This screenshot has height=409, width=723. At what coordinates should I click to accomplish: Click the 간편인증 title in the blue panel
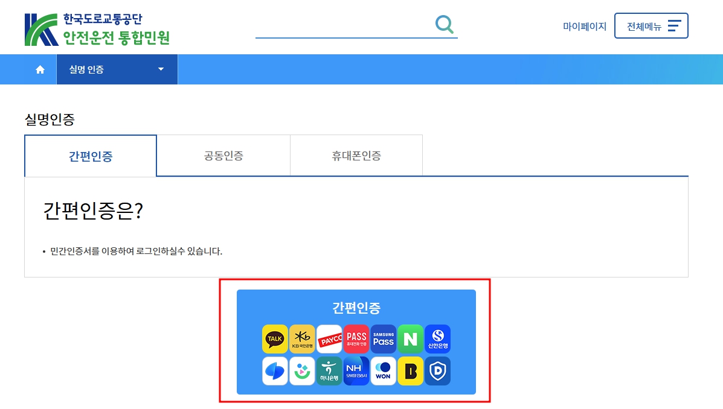(356, 308)
